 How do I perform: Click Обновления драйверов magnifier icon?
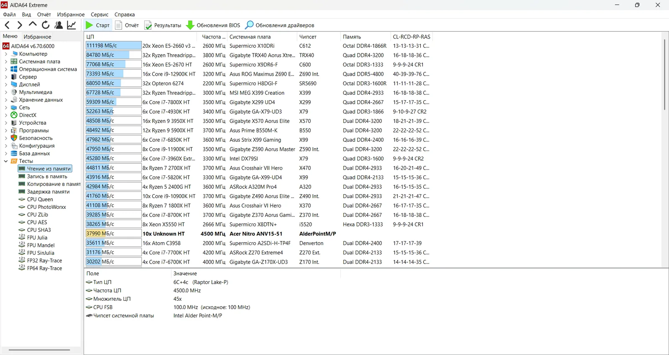249,25
